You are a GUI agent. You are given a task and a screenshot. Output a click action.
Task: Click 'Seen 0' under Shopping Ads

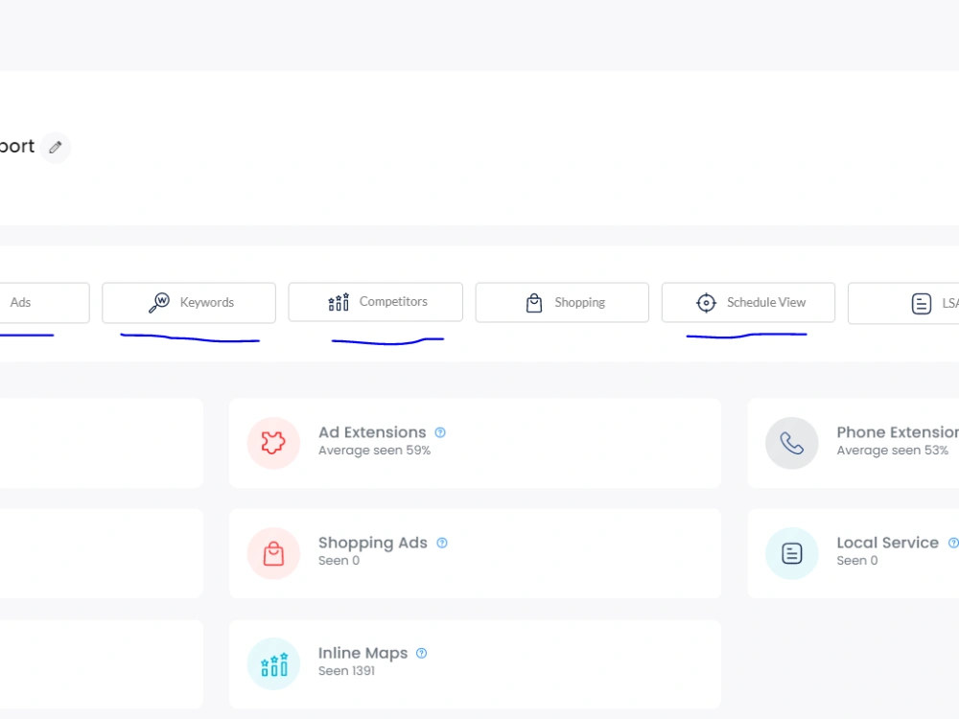339,561
